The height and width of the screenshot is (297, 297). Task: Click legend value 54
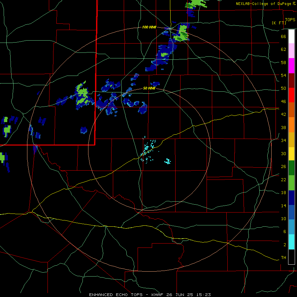coord(283,75)
